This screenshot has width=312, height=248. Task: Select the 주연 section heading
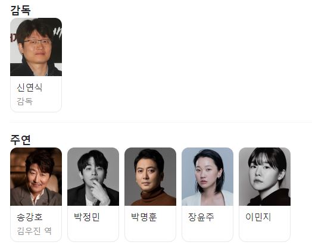pos(20,140)
